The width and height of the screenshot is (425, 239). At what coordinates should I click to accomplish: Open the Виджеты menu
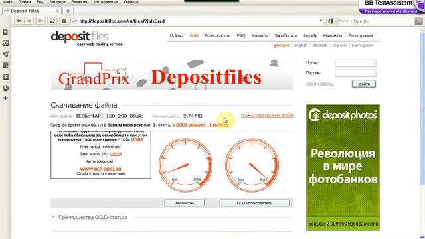79,1
